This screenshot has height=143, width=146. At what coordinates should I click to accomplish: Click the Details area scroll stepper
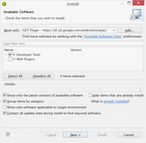coord(140,90)
